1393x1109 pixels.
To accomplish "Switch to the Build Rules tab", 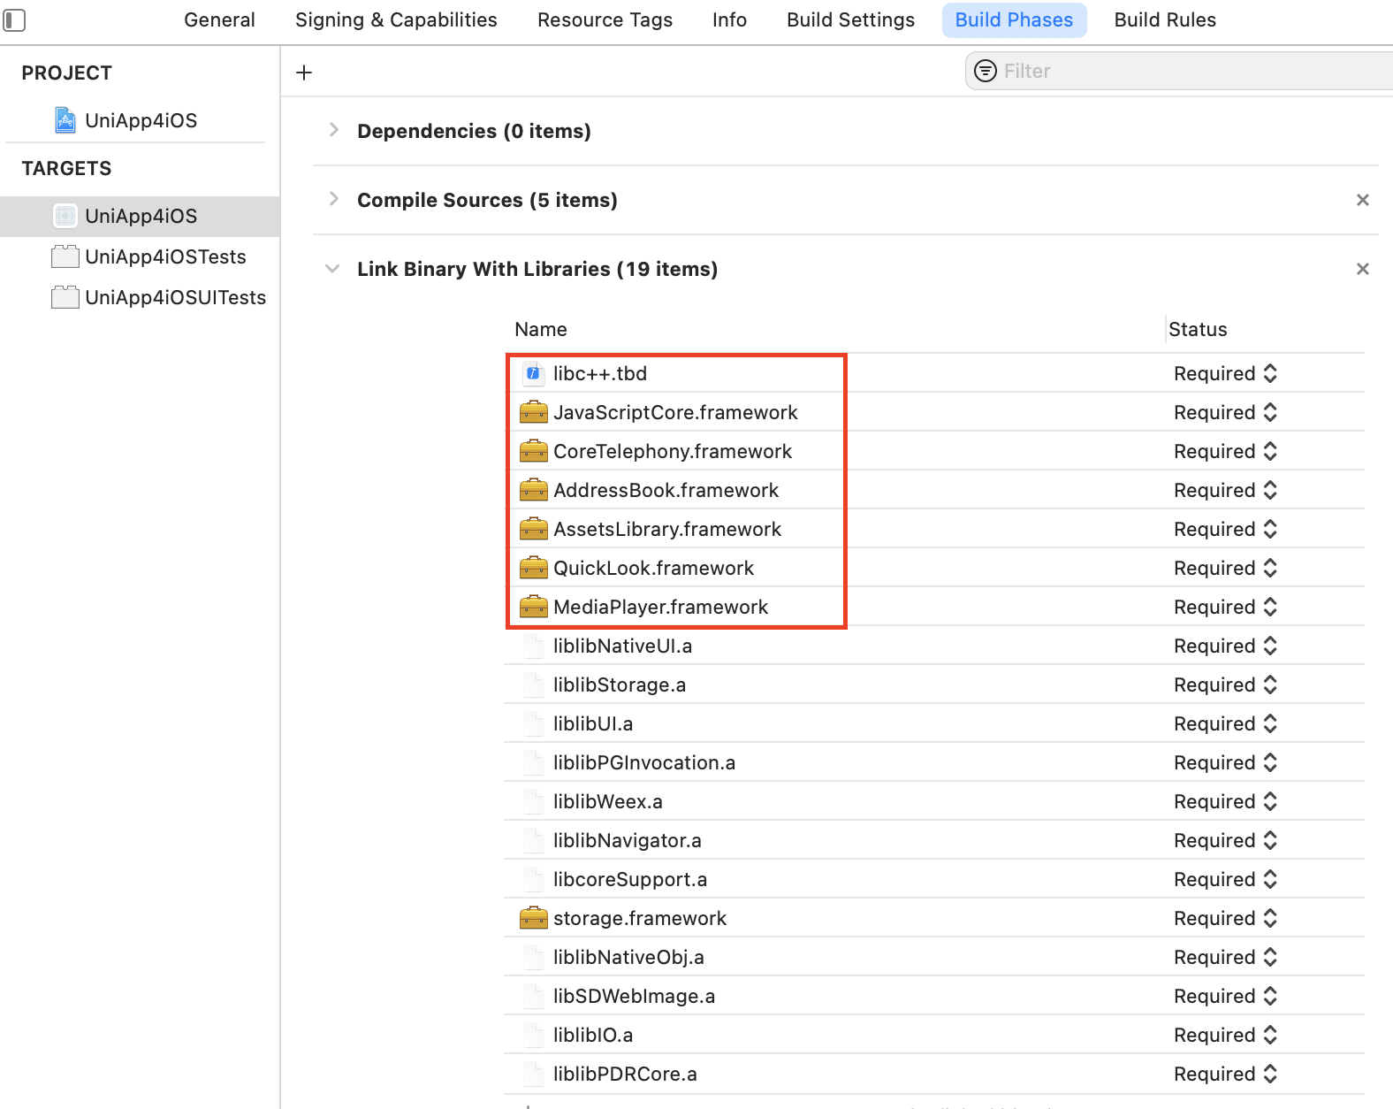I will click(1165, 19).
